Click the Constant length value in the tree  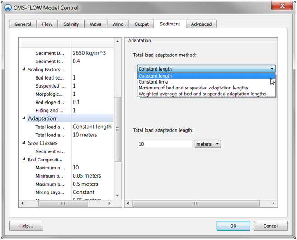click(92, 127)
